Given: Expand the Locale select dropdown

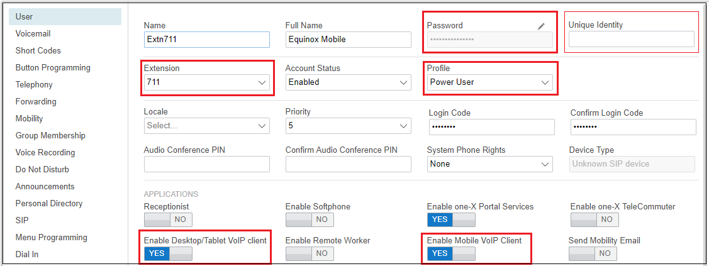Looking at the screenshot, I should tap(206, 126).
